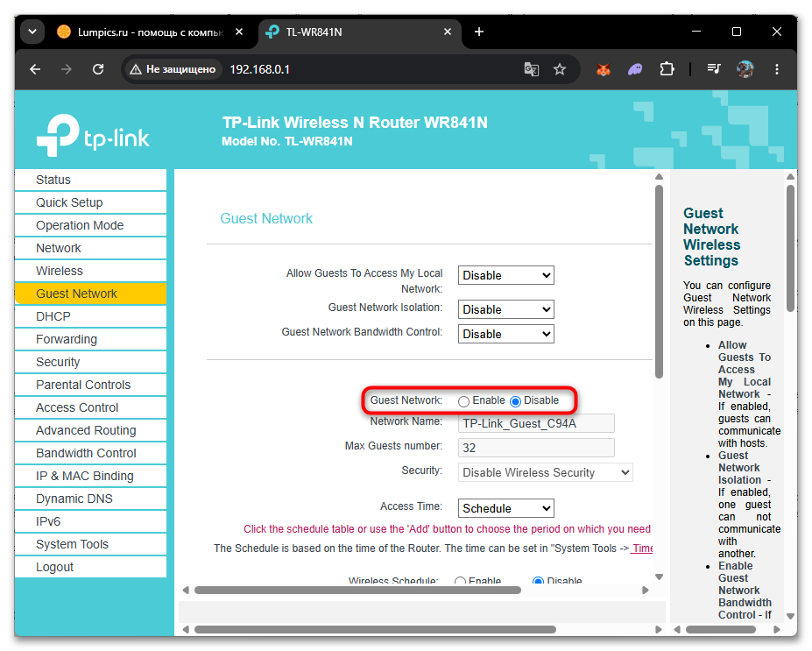Select Enable for Guest Network
This screenshot has height=651, width=812.
464,401
